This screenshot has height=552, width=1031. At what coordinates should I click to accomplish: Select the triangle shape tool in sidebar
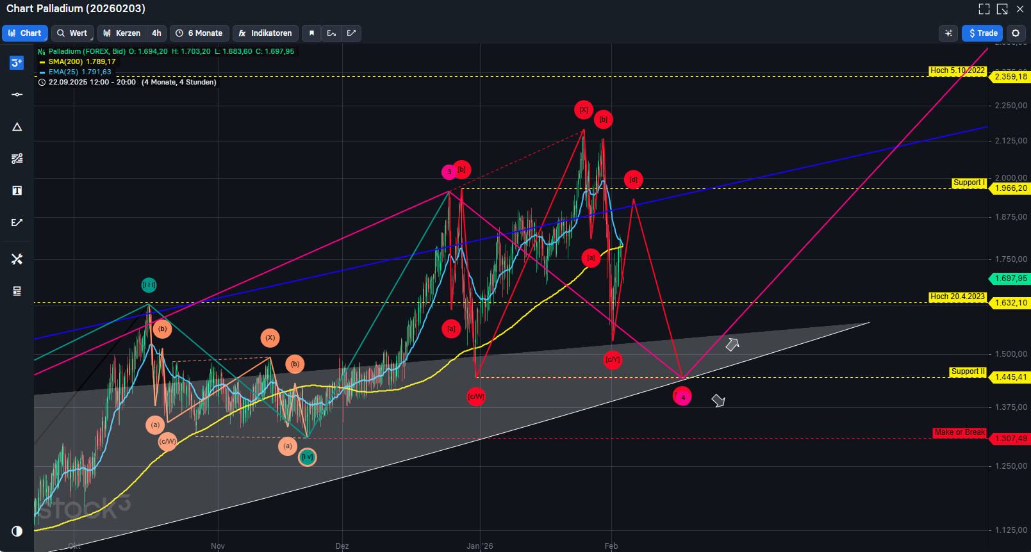pyautogui.click(x=17, y=127)
